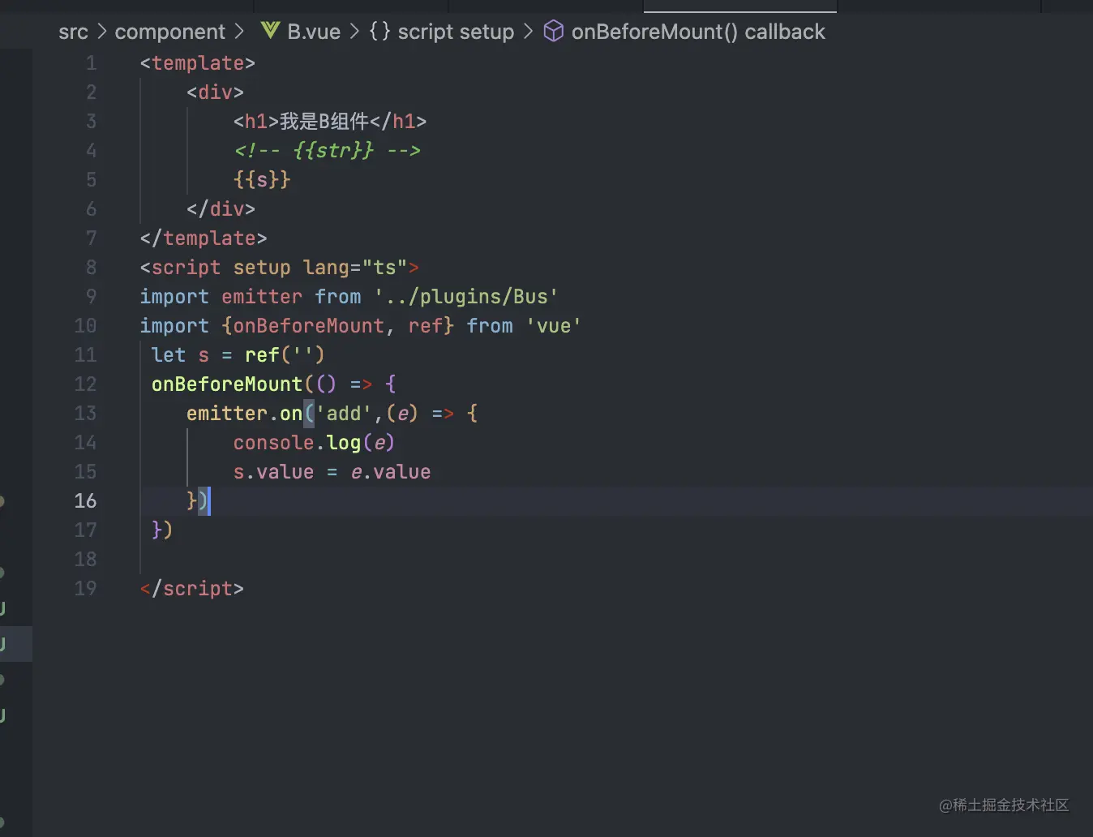Click s.value on line 15
1093x837 pixels.
click(x=274, y=472)
